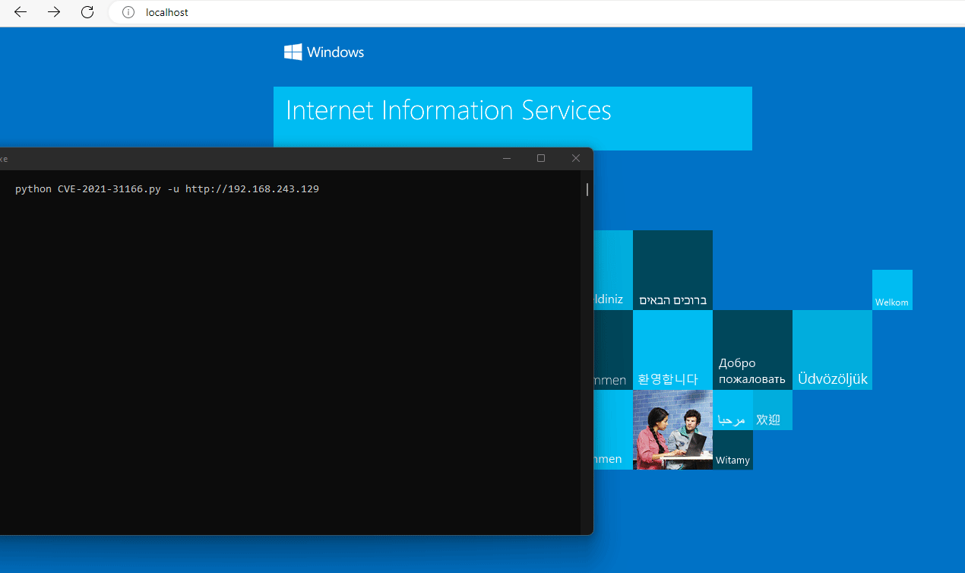Open the site information icon beside localhost
Viewport: 965px width, 573px height.
click(128, 12)
